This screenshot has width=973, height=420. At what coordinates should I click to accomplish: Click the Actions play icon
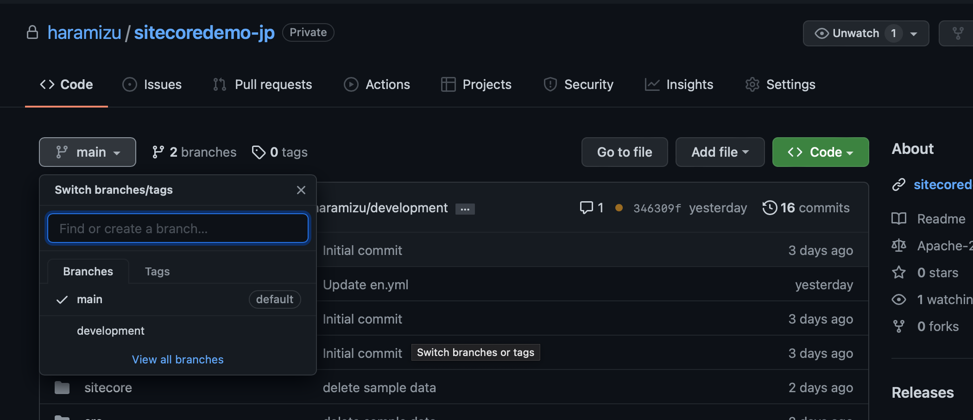tap(351, 84)
